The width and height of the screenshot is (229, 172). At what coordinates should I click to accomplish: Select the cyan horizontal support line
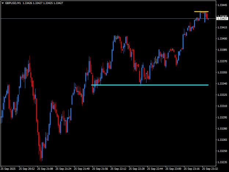(x=150, y=85)
